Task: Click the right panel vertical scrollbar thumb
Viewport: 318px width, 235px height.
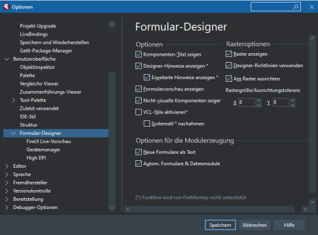Action: 312,117
